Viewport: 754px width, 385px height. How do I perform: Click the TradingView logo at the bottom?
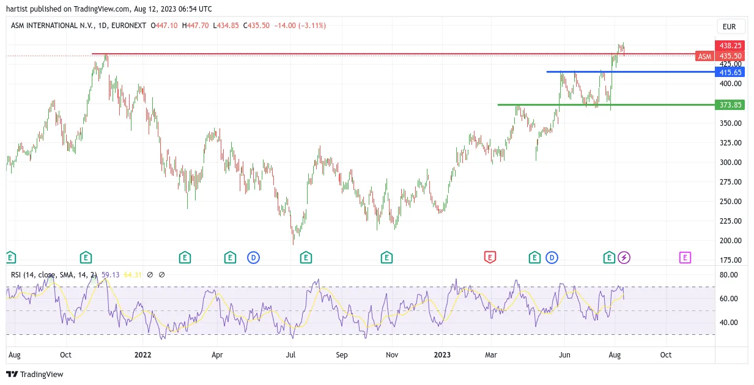tap(35, 374)
